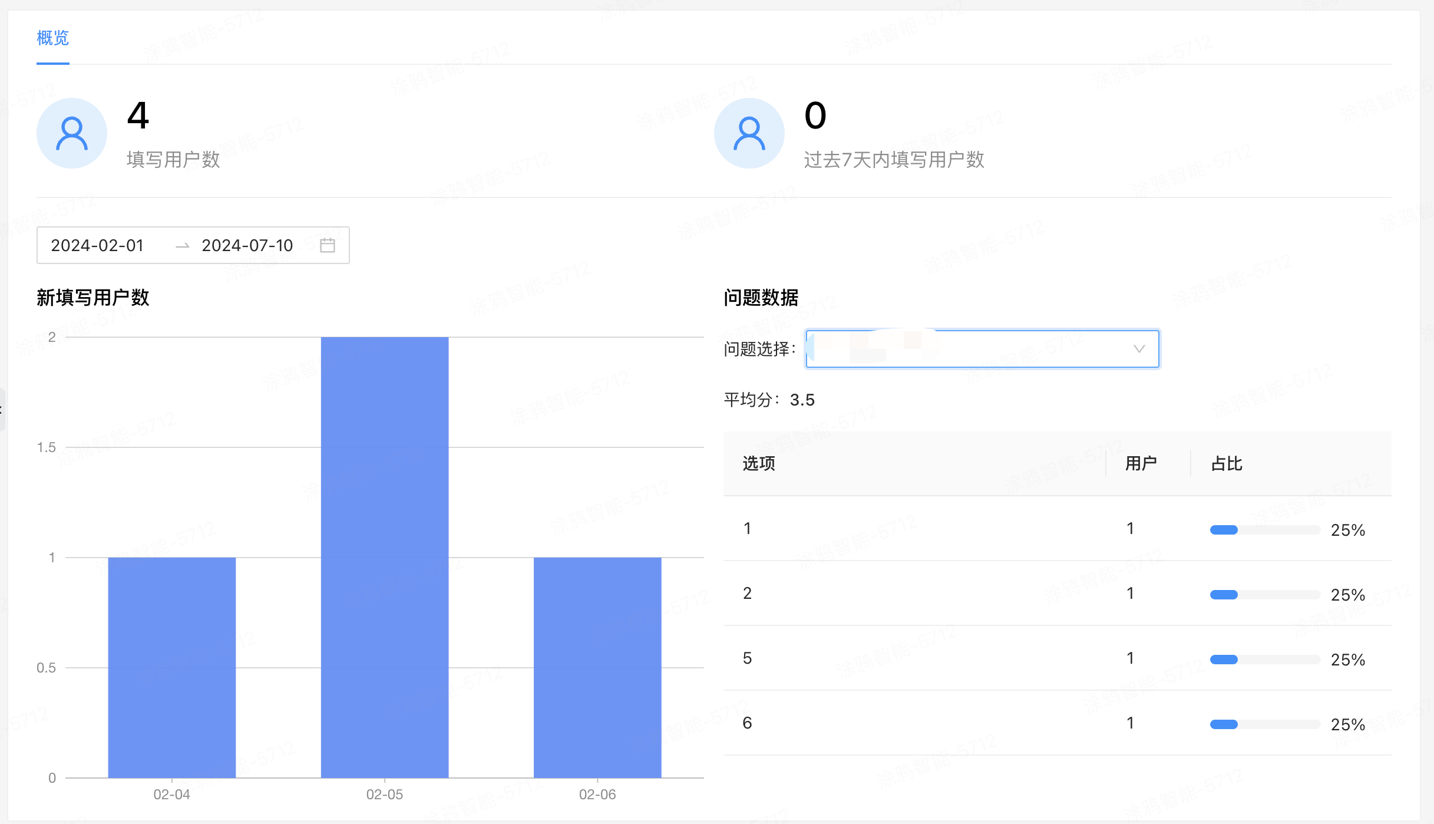
Task: Click the user icon beside 过去7天内填写用户数
Action: coord(749,133)
